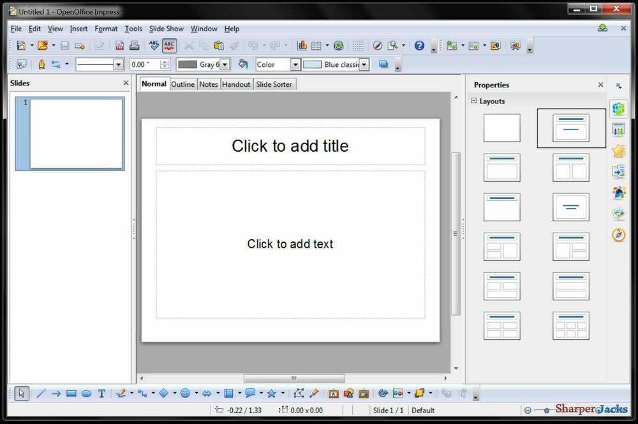The image size is (638, 424).
Task: Open the line style dropdown
Action: coord(118,64)
